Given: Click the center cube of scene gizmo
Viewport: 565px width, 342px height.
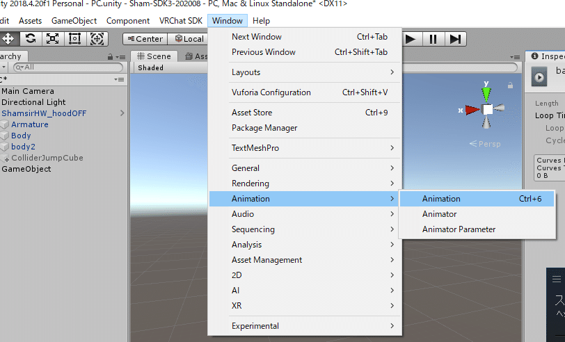Looking at the screenshot, I should pyautogui.click(x=488, y=109).
